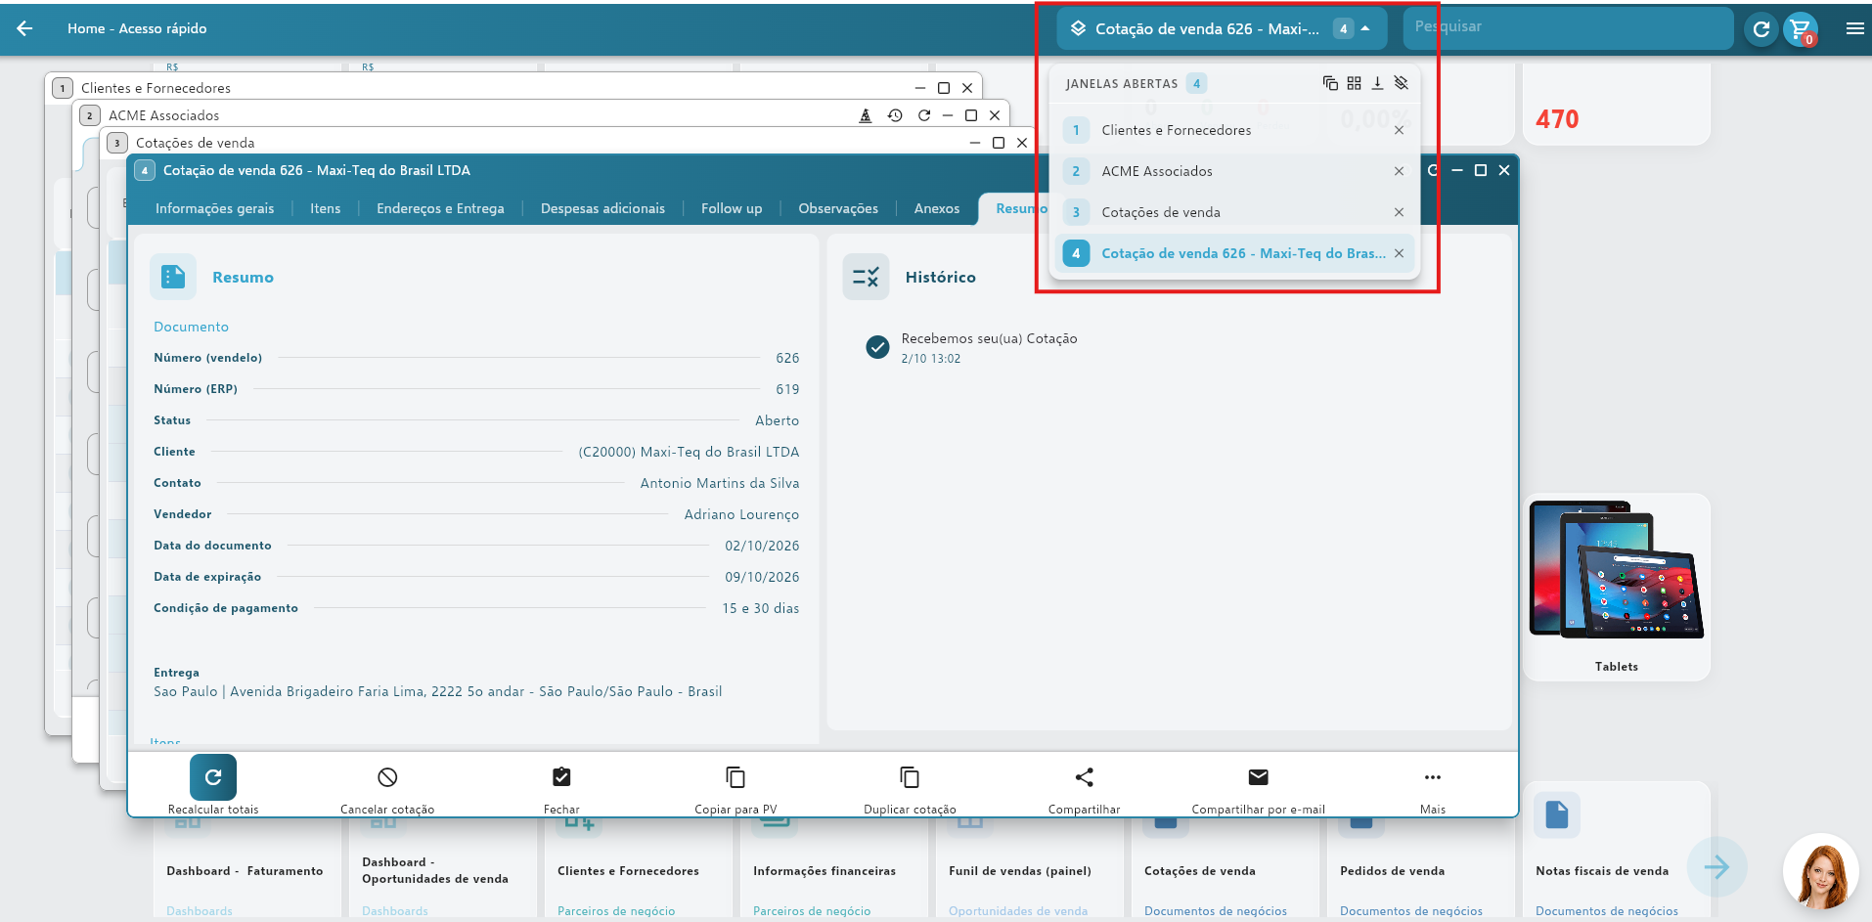The image size is (1872, 922).
Task: Cascade open windows icon in Janelas Abertas
Action: click(x=1330, y=83)
